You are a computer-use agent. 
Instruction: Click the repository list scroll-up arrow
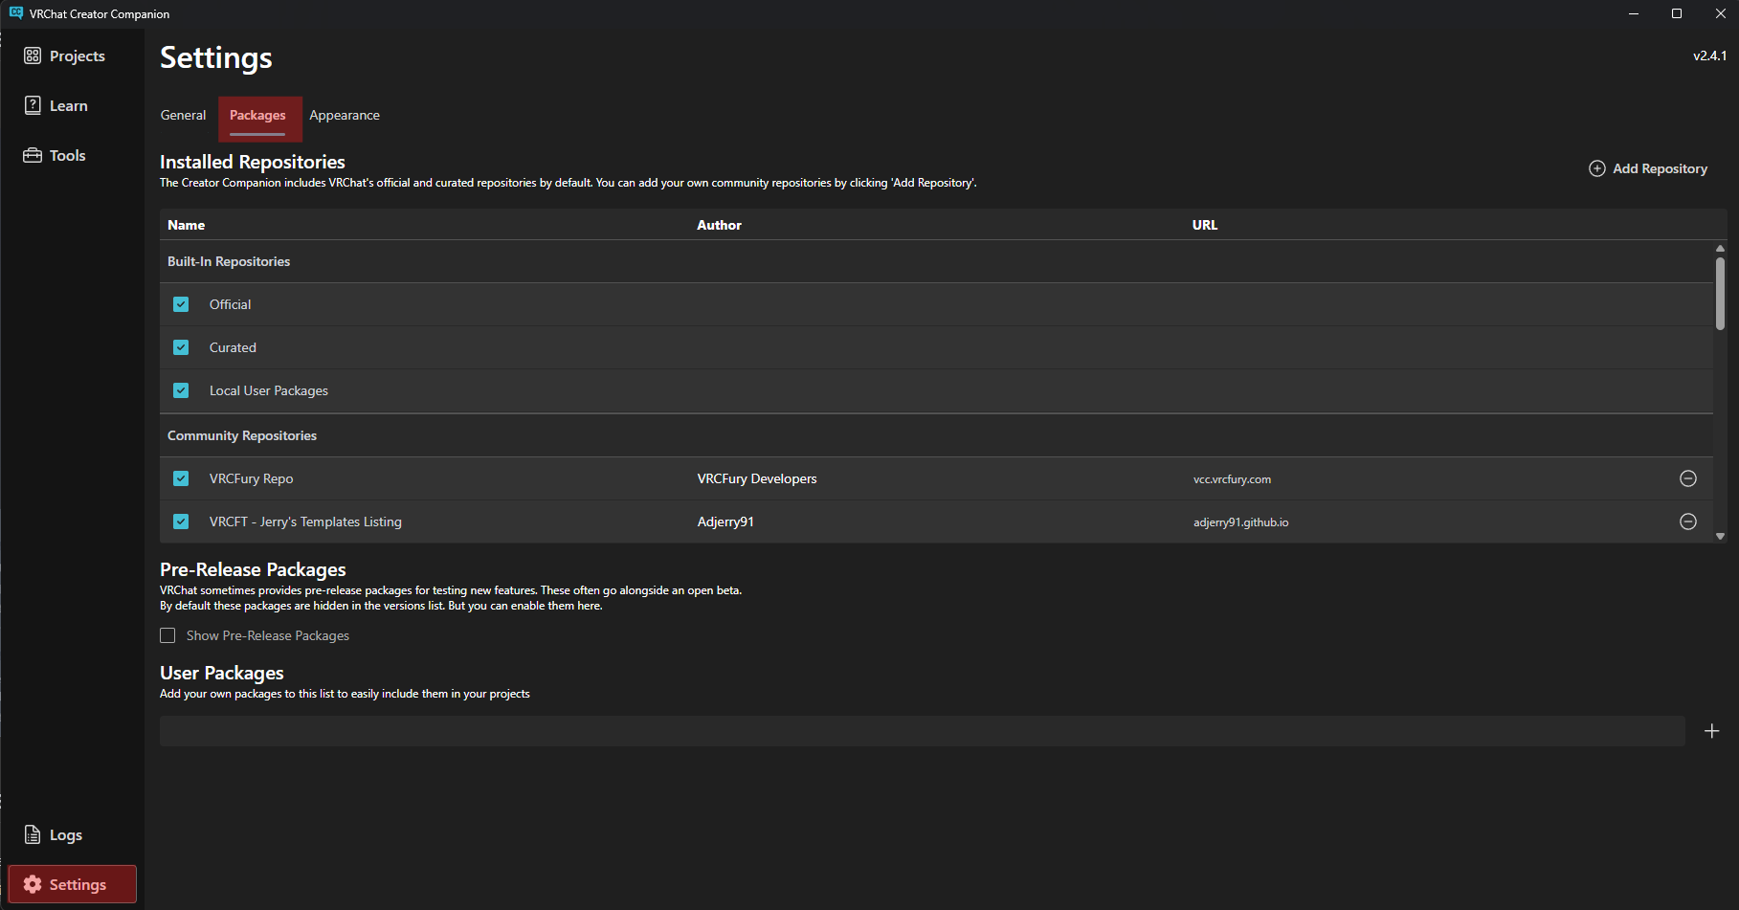point(1720,248)
